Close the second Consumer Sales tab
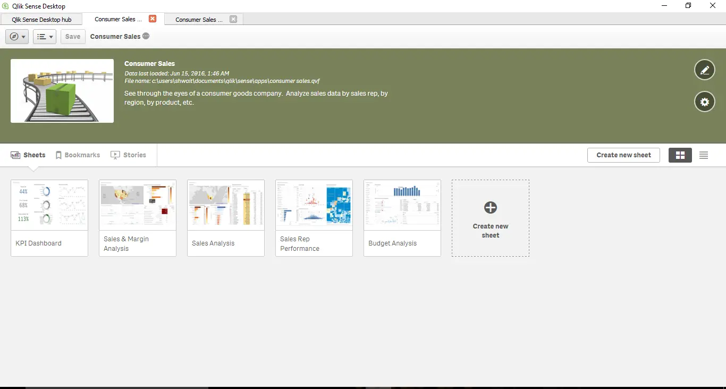The width and height of the screenshot is (726, 389). 233,19
